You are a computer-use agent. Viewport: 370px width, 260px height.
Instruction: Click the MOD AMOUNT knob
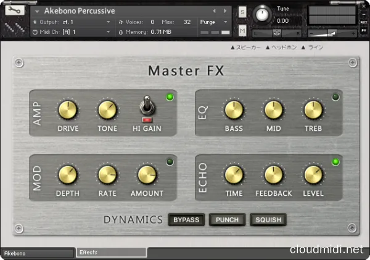(147, 175)
